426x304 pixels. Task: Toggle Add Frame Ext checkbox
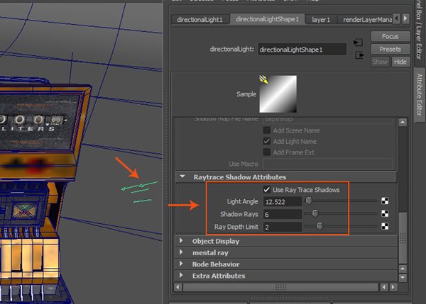coord(267,152)
